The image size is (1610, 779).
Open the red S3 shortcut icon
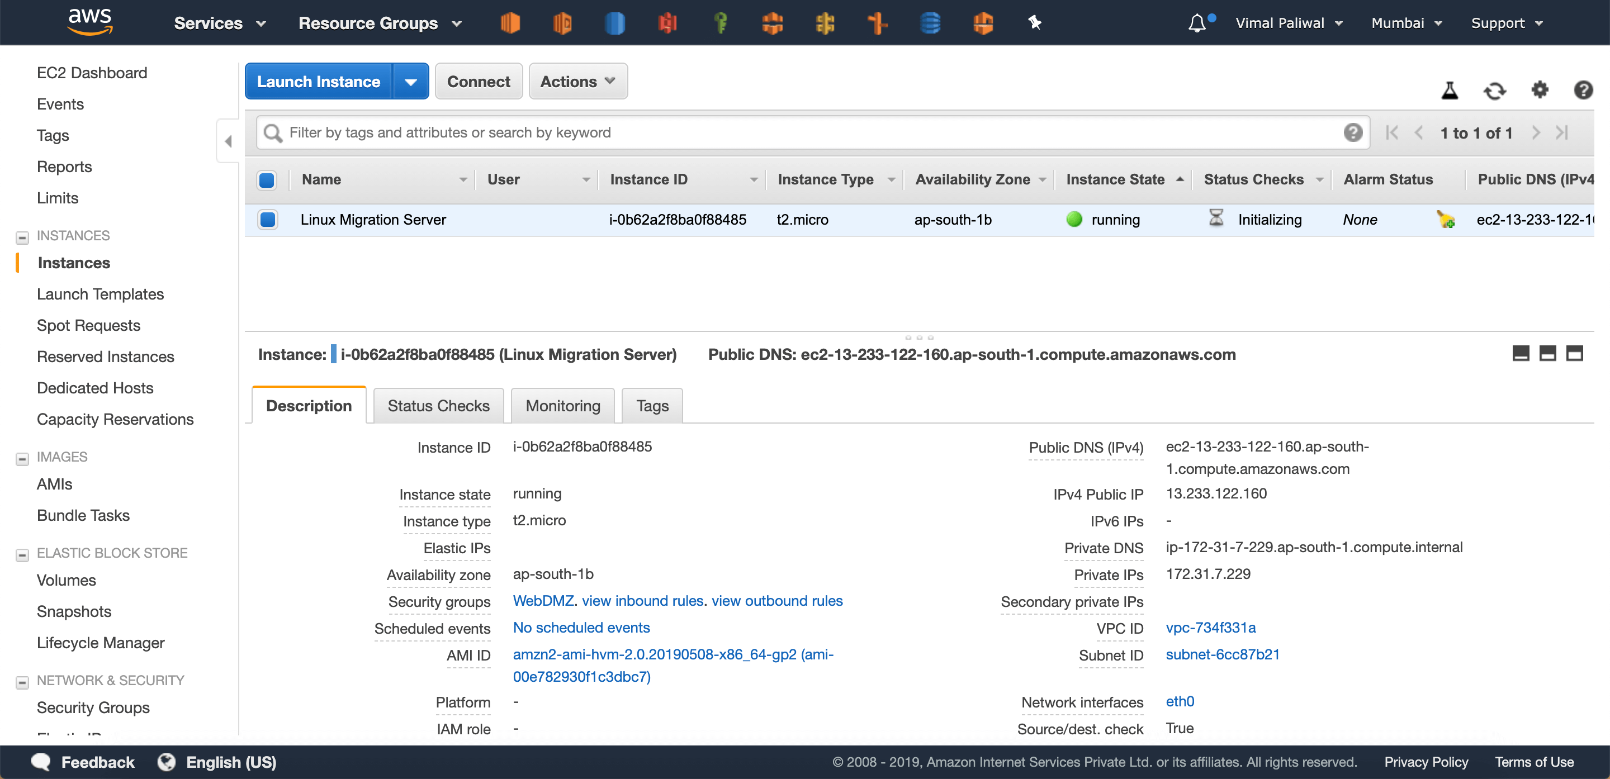[x=667, y=23]
